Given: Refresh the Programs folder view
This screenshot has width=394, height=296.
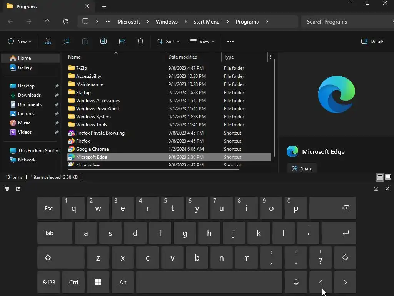Looking at the screenshot, I should pyautogui.click(x=66, y=22).
